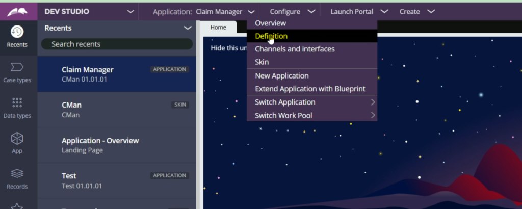
Task: Select Overview from application menu
Action: click(312, 23)
